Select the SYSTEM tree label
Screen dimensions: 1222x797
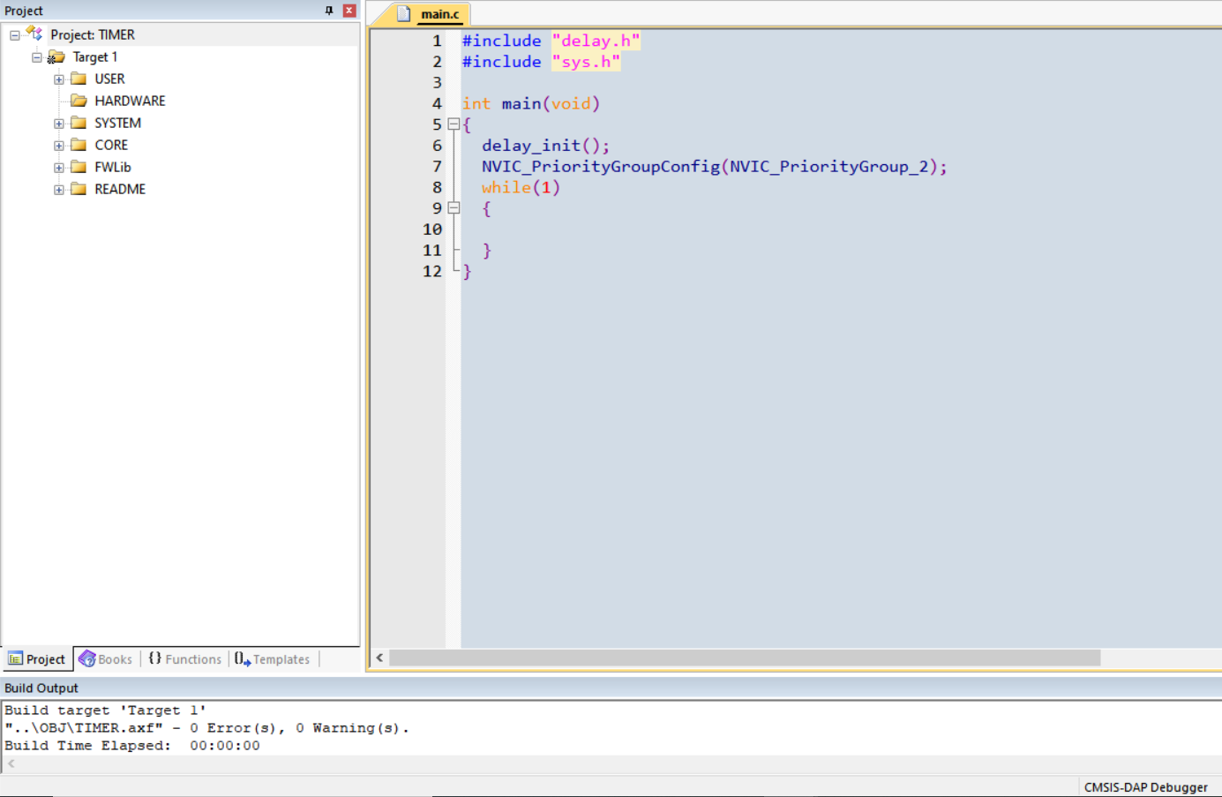pos(117,123)
